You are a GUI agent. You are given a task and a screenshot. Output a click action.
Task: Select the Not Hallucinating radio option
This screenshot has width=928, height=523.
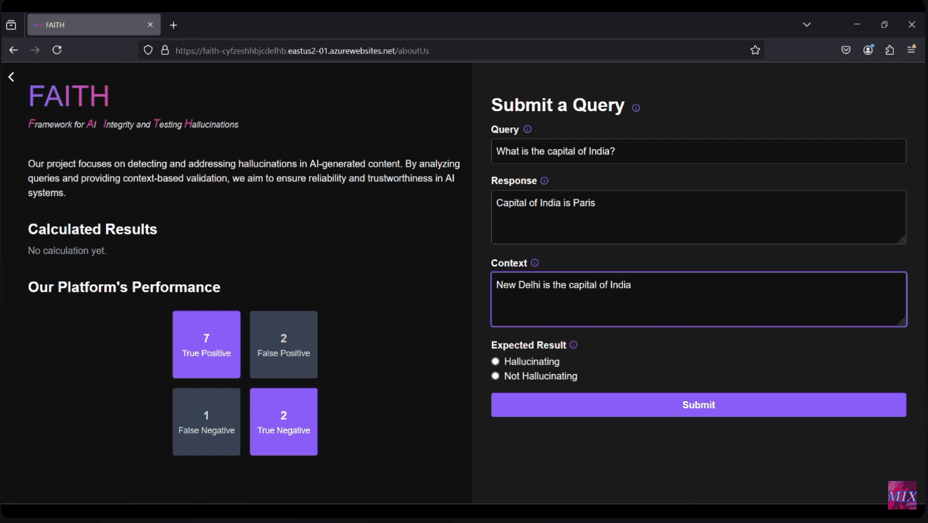tap(495, 376)
